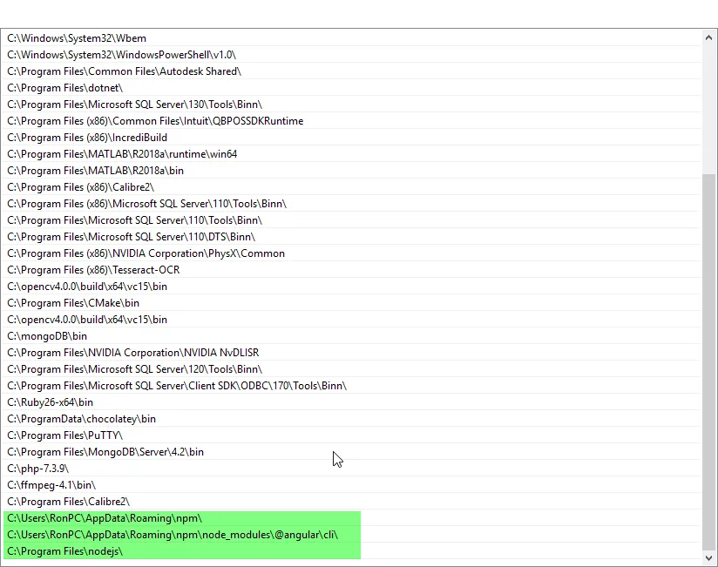
Task: Select the Autodesk Shared path entry
Action: click(x=352, y=71)
